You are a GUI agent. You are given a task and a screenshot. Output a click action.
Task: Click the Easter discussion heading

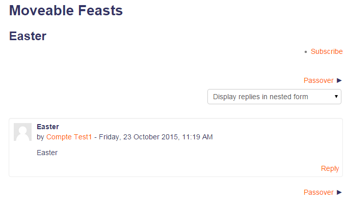pos(28,36)
